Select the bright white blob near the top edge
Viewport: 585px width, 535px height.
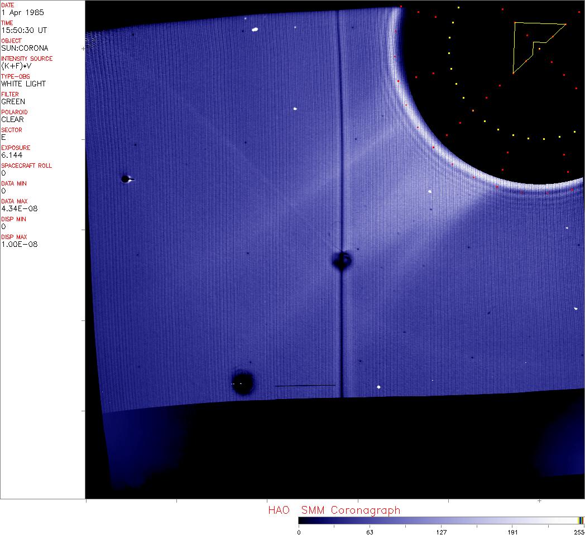[x=255, y=30]
